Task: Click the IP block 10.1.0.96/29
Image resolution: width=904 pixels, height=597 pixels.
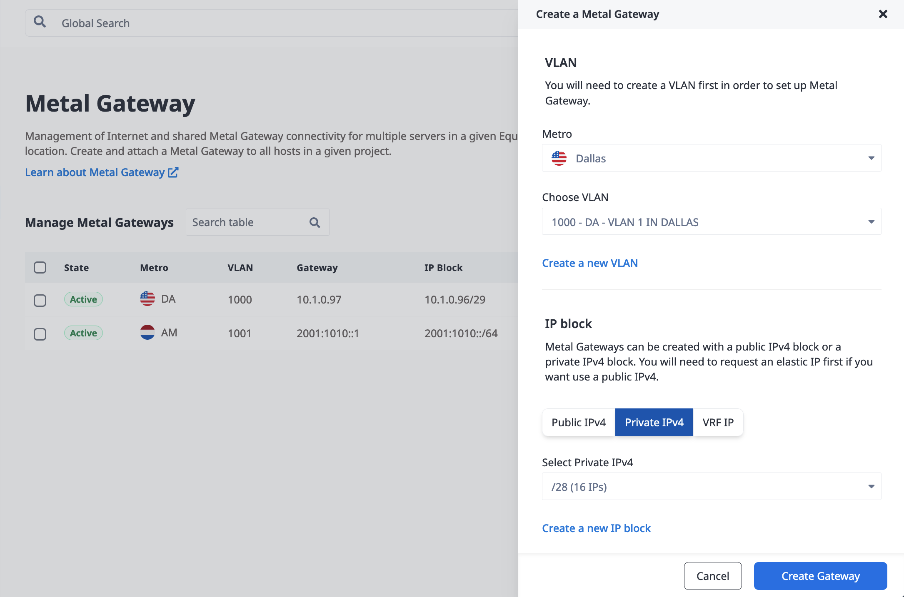Action: click(455, 300)
